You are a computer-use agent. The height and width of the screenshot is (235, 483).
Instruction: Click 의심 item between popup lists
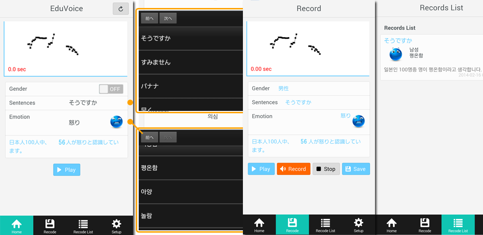[x=213, y=117]
